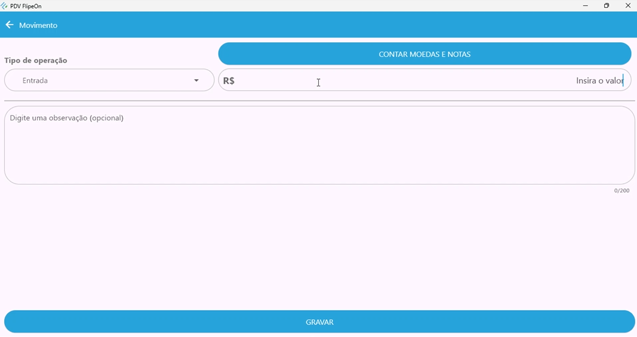Restore down the PDV FlipeOn window

point(607,6)
